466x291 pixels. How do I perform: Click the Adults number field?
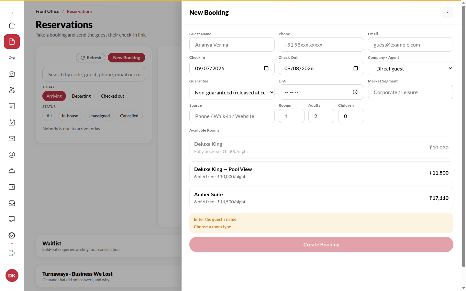tap(321, 116)
